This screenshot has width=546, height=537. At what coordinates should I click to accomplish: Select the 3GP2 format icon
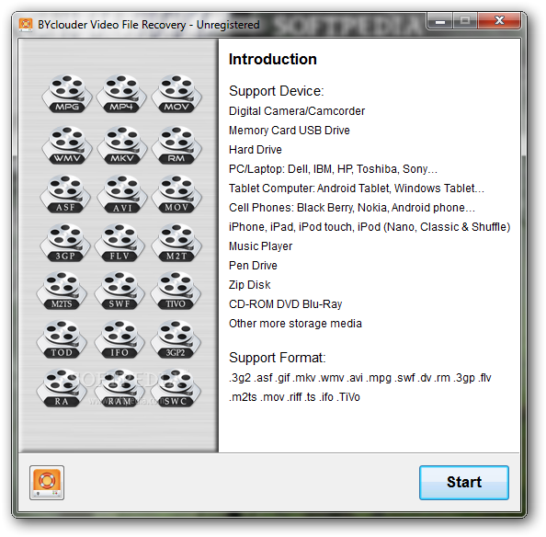[x=176, y=339]
